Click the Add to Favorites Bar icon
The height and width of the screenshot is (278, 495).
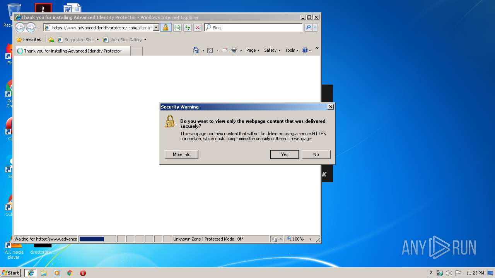click(51, 39)
